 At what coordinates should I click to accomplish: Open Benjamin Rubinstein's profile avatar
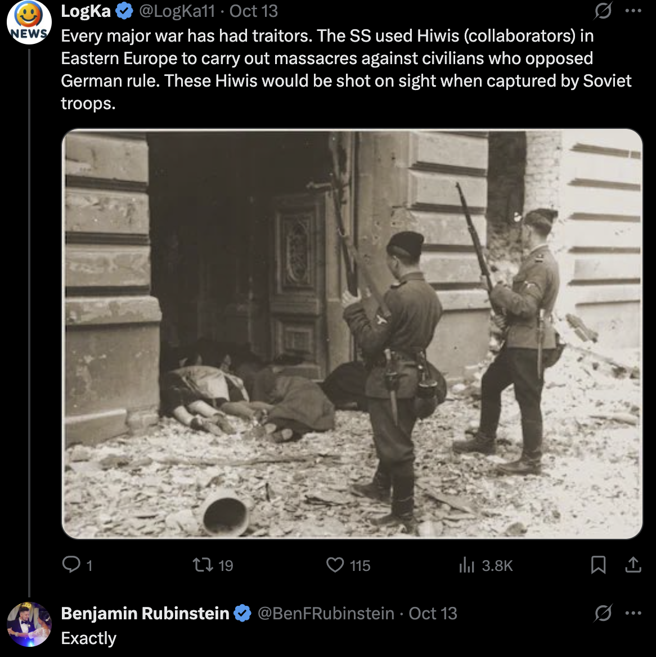[x=29, y=624]
